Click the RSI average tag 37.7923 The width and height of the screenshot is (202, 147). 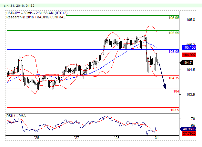tap(189, 133)
